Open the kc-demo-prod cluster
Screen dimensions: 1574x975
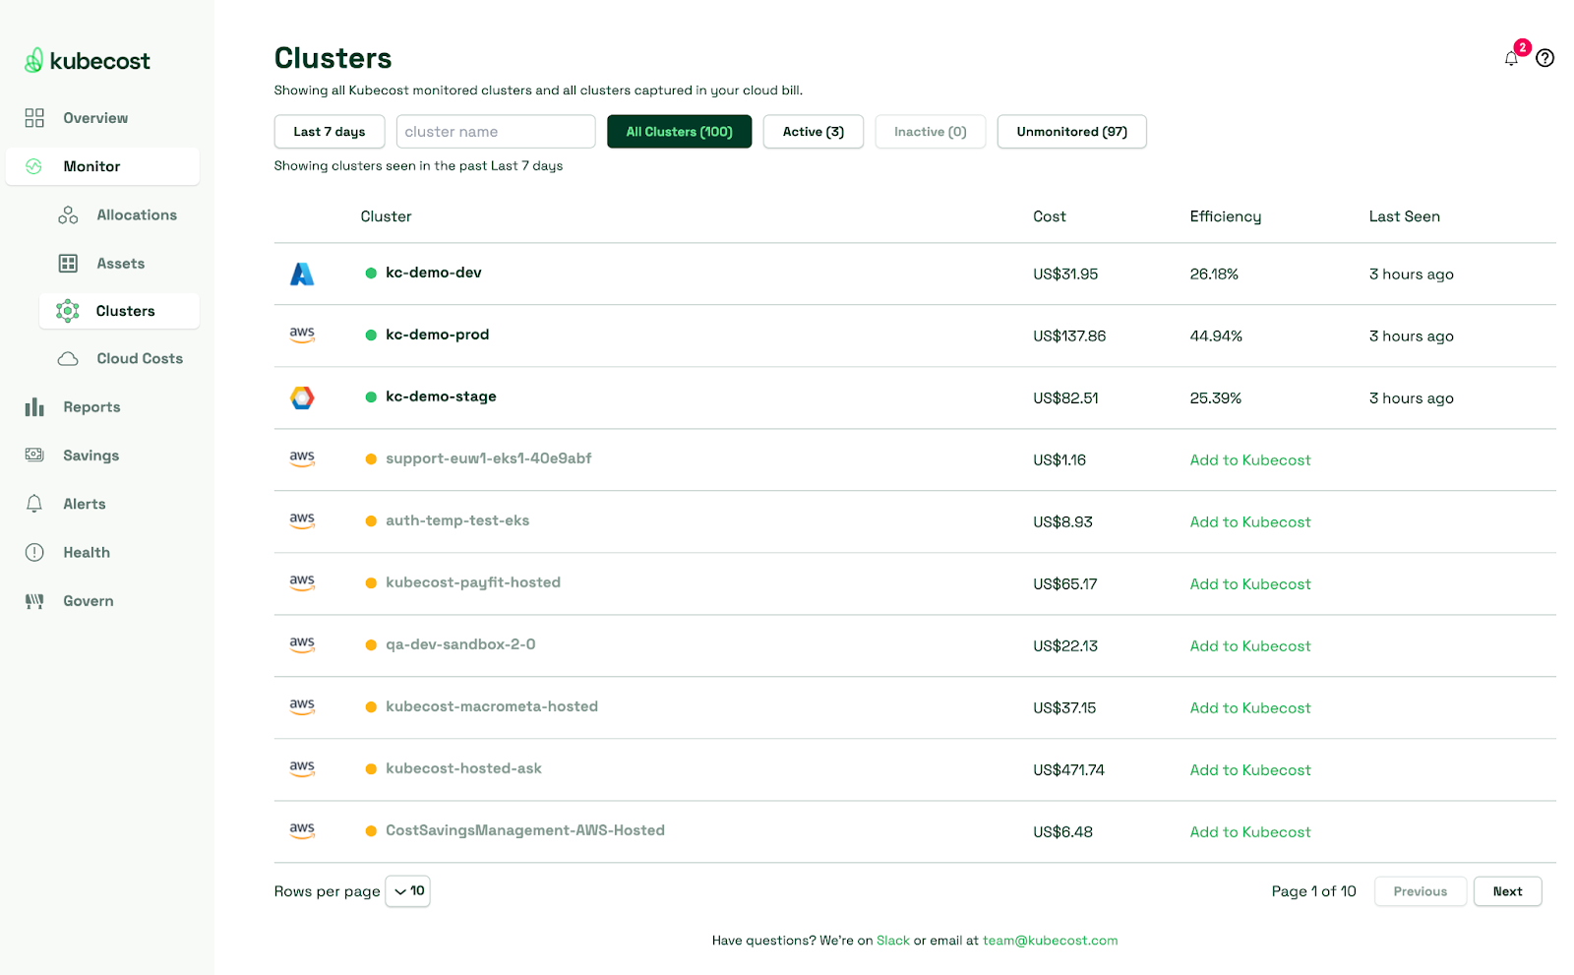pos(437,335)
